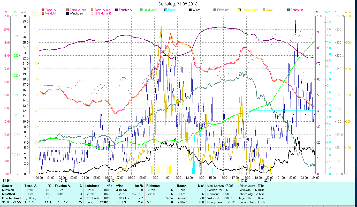The image size is (357, 207).
Task: Click the 1 Bft N wind value
Action: [121, 202]
